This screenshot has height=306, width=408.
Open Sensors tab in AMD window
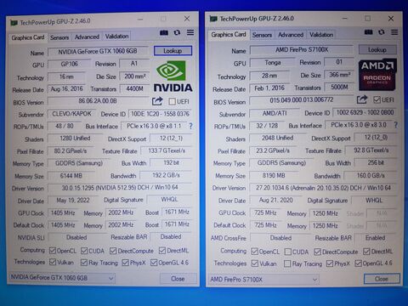coord(262,35)
